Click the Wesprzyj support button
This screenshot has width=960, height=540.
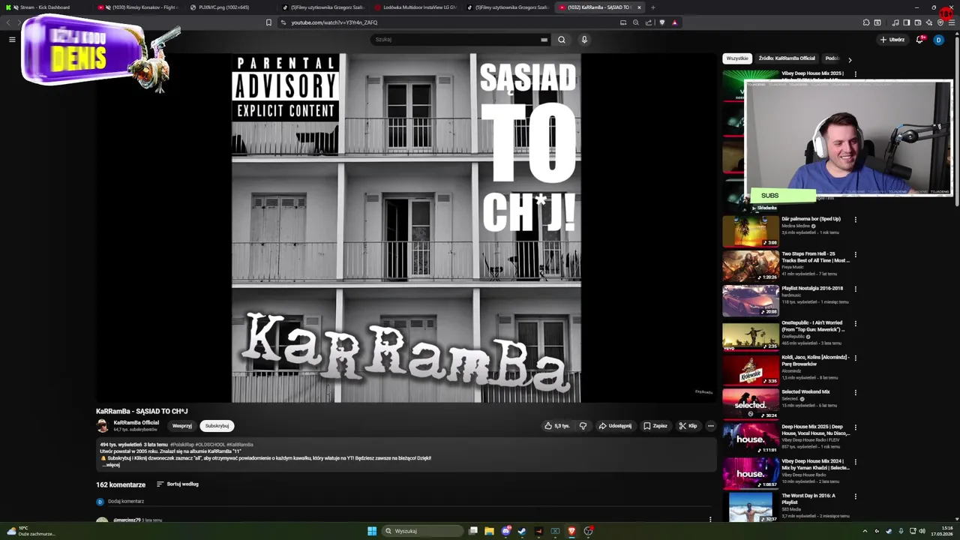point(182,426)
